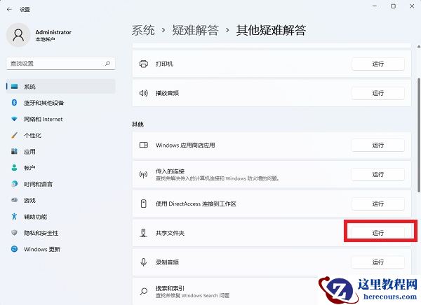Open the 应用 settings category
The width and height of the screenshot is (421, 305).
(61, 152)
